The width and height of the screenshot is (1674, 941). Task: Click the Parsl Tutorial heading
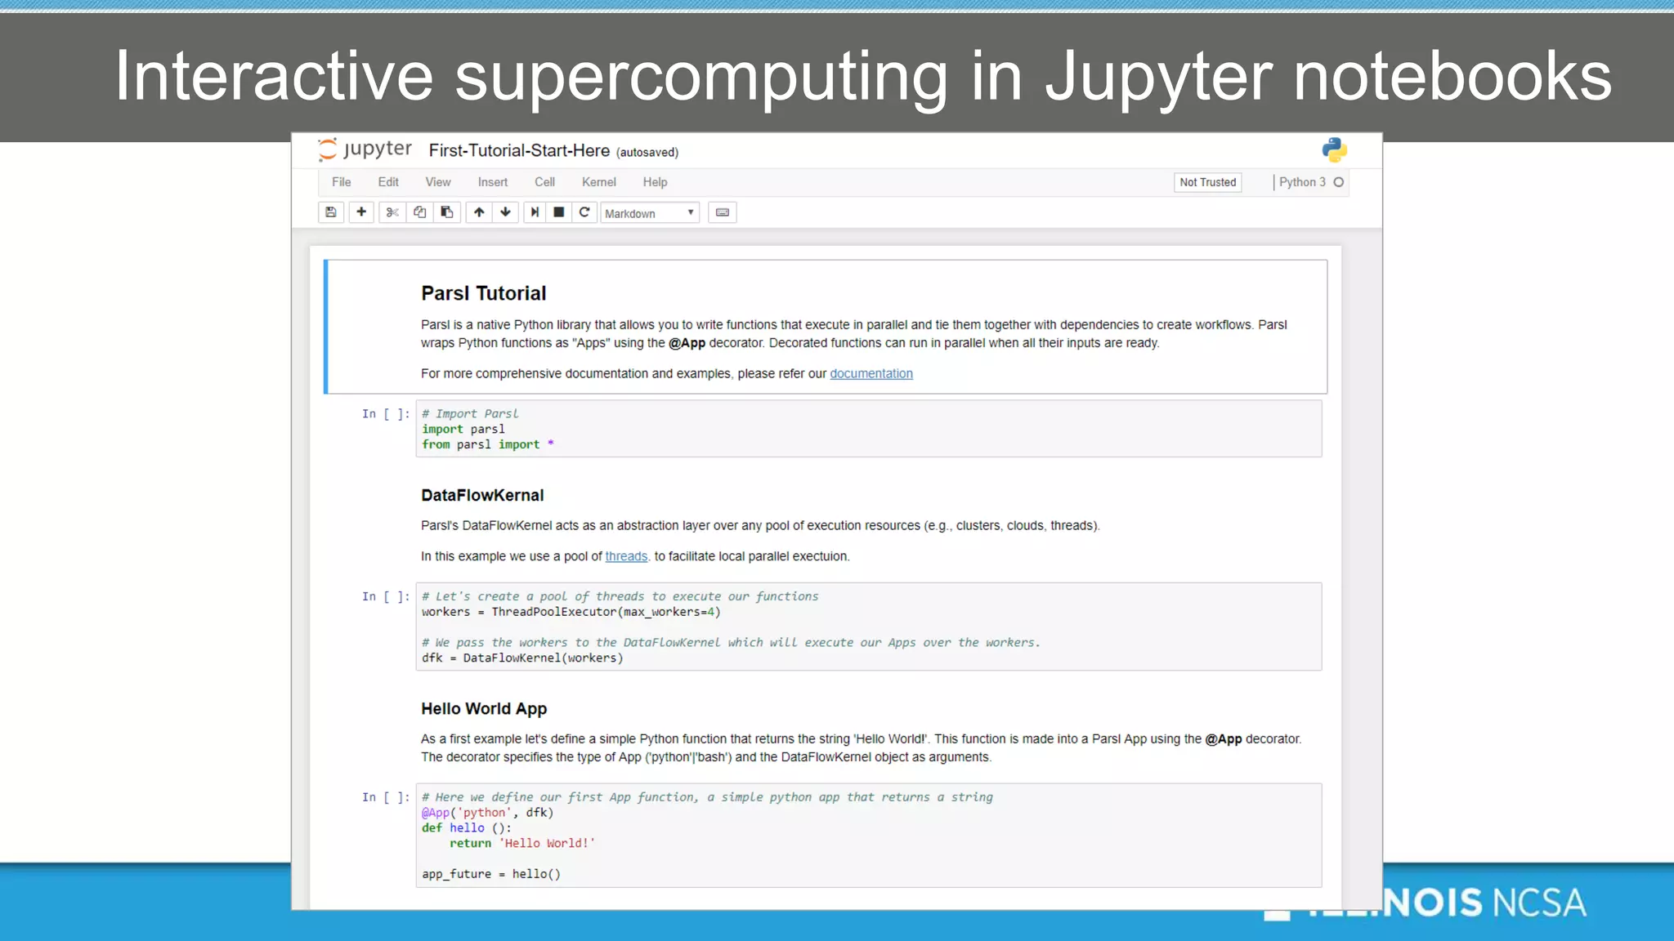484,293
